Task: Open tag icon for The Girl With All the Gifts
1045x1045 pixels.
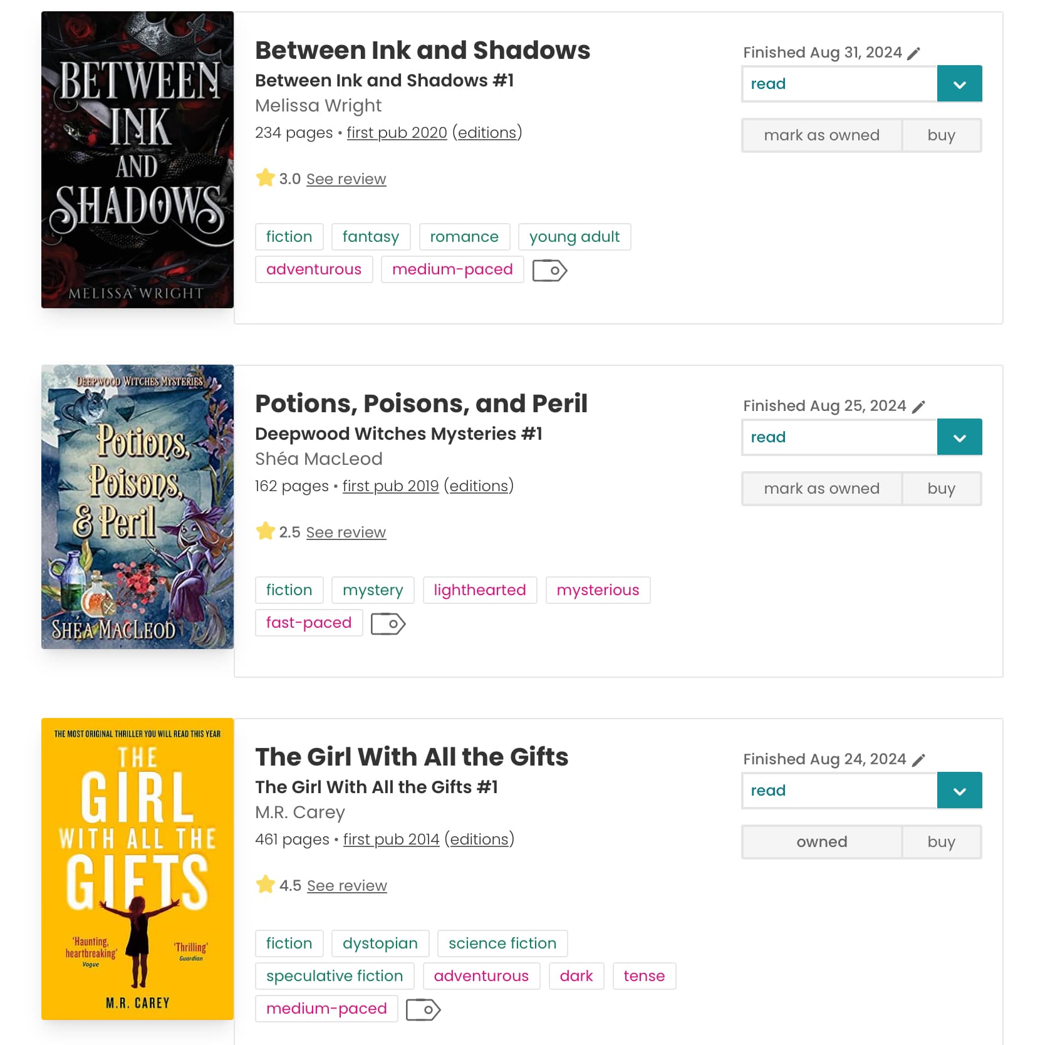Action: point(423,1010)
